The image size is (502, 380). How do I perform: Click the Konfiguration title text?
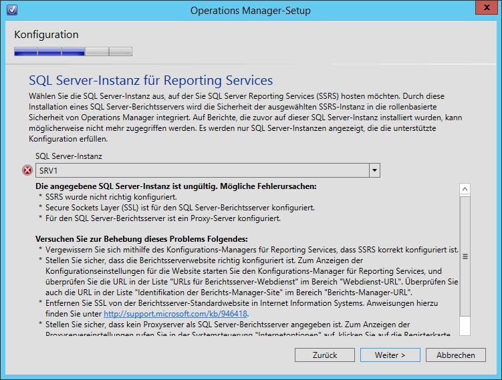point(46,35)
